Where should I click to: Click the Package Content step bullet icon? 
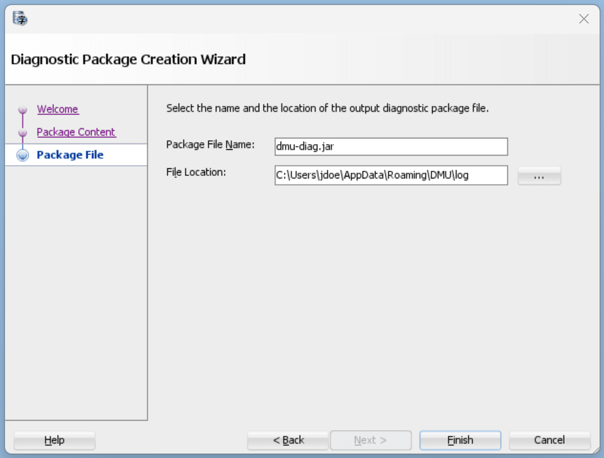point(23,133)
